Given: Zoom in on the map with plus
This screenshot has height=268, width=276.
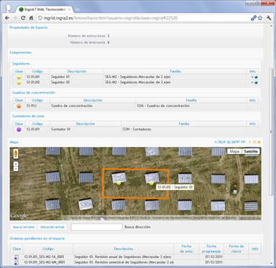Looking at the screenshot, I should click(16, 164).
